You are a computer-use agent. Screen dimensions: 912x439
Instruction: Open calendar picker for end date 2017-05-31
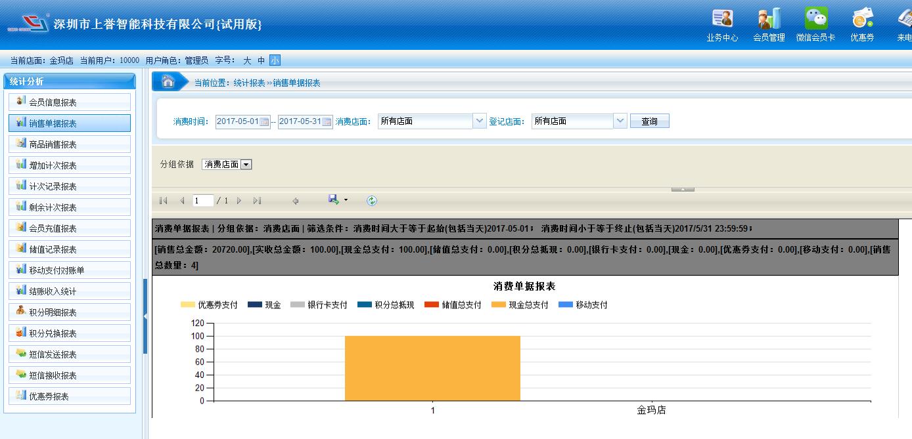click(x=327, y=121)
